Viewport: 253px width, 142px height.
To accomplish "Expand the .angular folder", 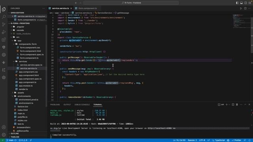I will (20, 27).
